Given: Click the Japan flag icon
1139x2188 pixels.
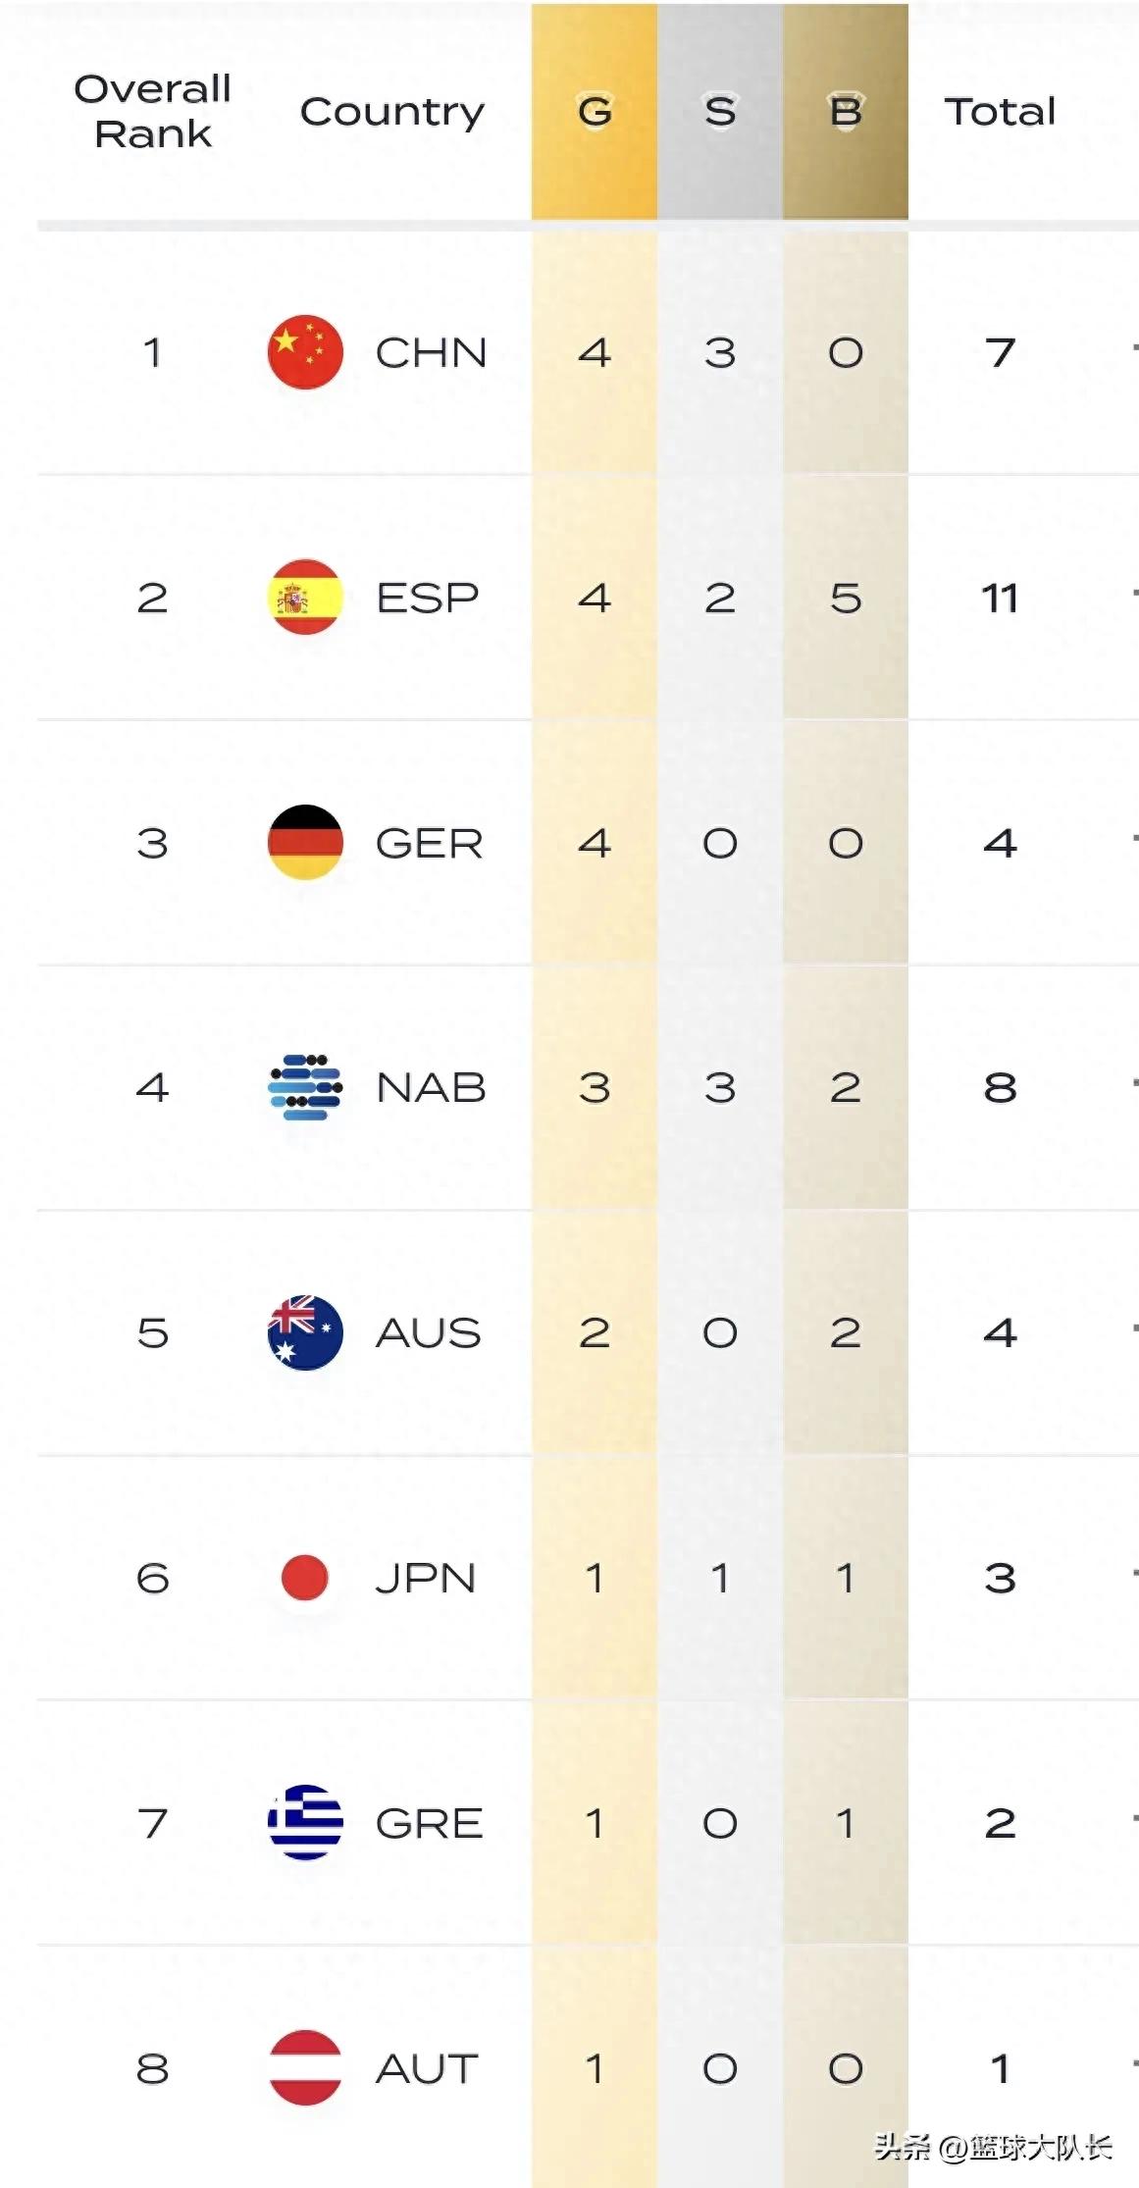Looking at the screenshot, I should coord(305,1578).
